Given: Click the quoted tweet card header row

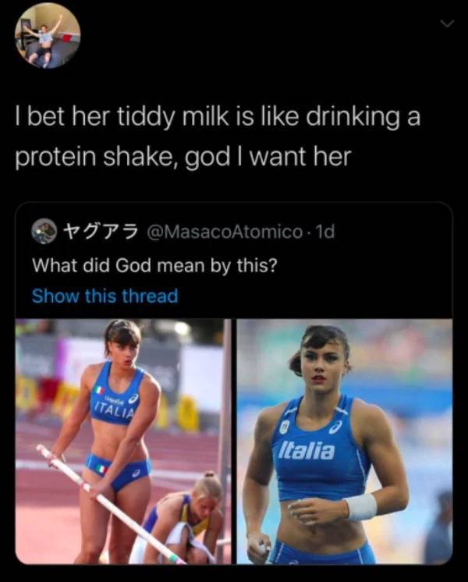Looking at the screenshot, I should [x=234, y=232].
